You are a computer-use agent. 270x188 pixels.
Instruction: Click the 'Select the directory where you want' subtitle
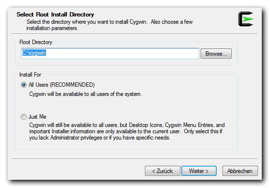tap(110, 25)
